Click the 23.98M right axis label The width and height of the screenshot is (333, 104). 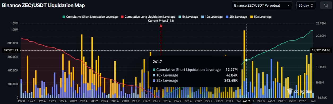tap(321, 23)
